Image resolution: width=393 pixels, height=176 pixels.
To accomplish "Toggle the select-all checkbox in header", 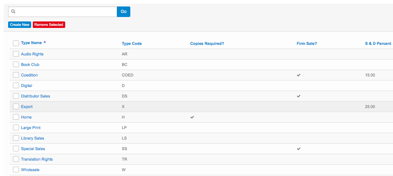I will [16, 43].
